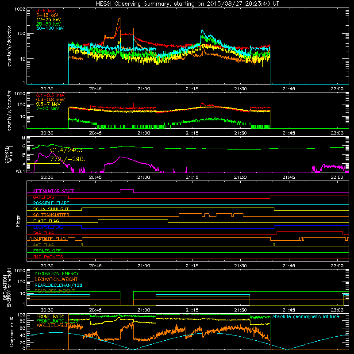Select the red 3-6 keV legend label
The width and height of the screenshot is (354, 354).
[x=46, y=11]
